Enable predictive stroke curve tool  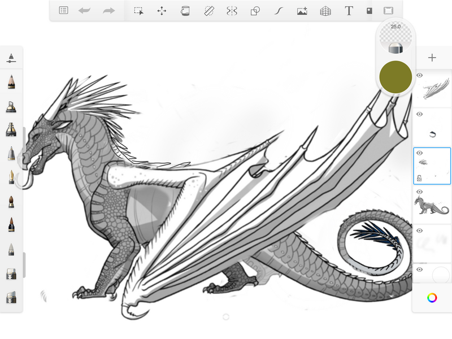tap(278, 11)
